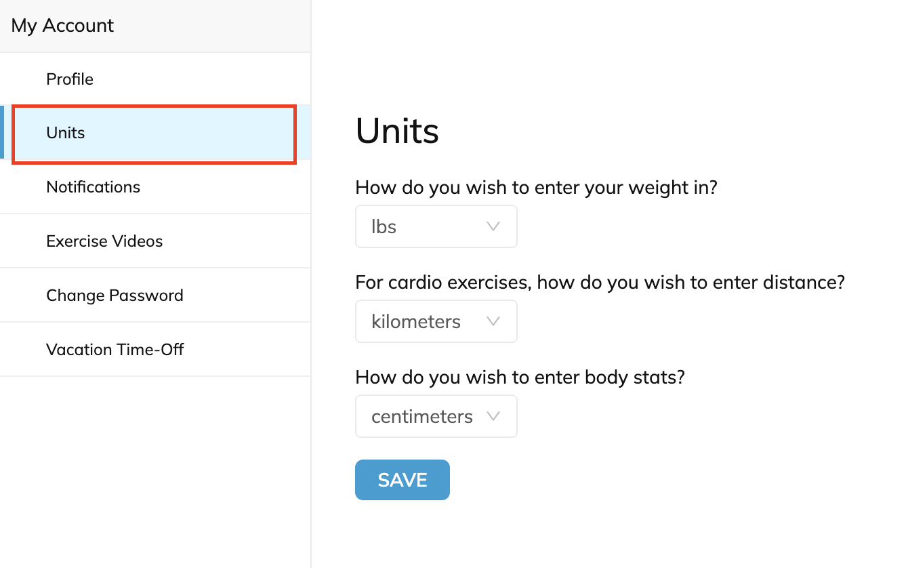908x568 pixels.
Task: Open the body stats dropdown showing centimeters
Action: pyautogui.click(x=436, y=416)
